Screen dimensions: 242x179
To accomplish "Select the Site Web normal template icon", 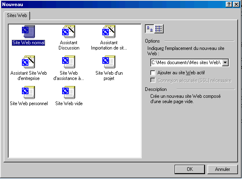I will pos(28,32).
